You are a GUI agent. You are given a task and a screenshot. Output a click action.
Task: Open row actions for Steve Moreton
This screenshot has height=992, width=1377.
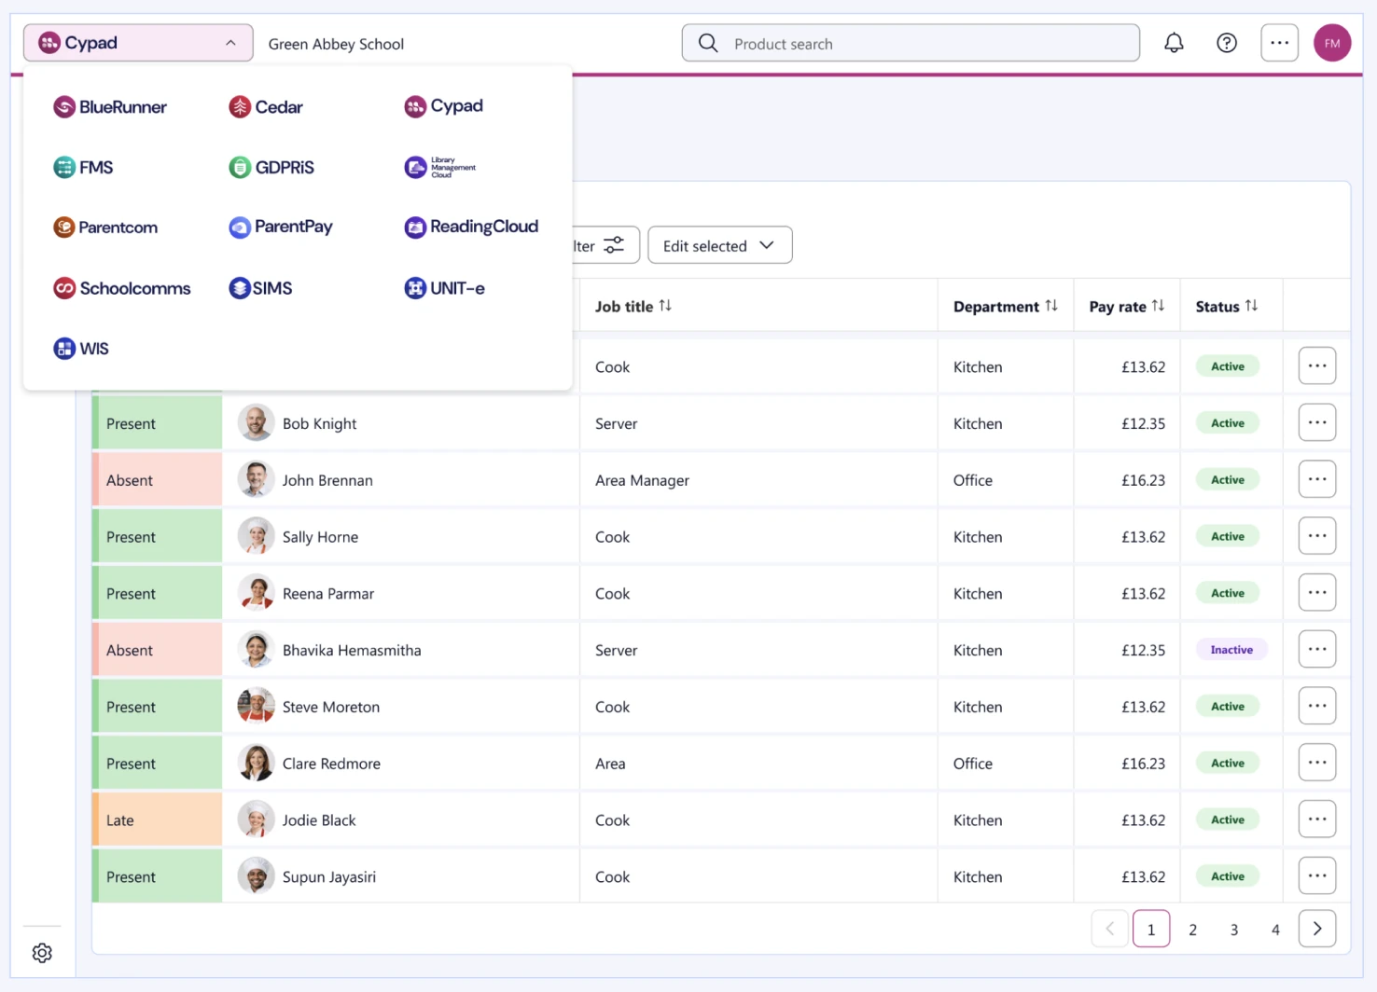(1317, 706)
